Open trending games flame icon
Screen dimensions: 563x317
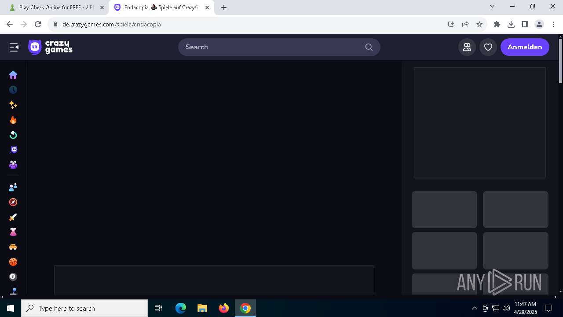13,120
